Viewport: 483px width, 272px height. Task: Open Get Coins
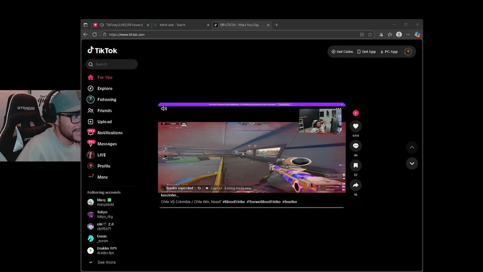pyautogui.click(x=342, y=52)
